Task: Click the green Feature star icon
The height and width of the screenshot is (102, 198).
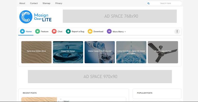Action: pos(37,31)
